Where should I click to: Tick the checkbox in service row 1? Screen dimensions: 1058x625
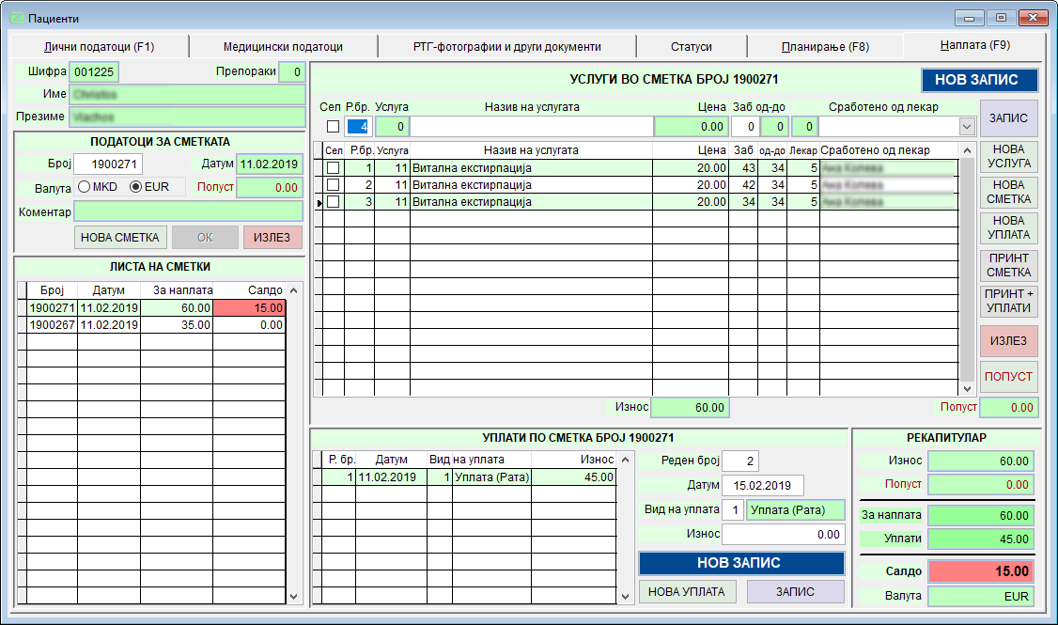click(x=333, y=168)
